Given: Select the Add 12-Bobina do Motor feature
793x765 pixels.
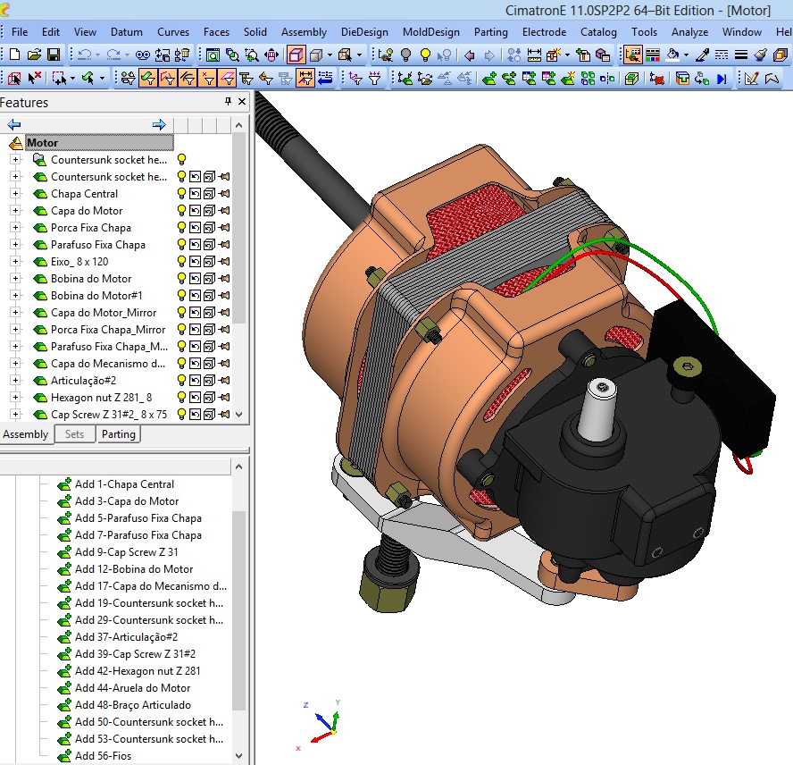Looking at the screenshot, I should pyautogui.click(x=134, y=569).
